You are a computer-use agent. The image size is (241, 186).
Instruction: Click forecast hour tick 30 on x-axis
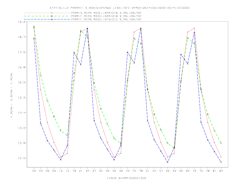(x=101, y=171)
